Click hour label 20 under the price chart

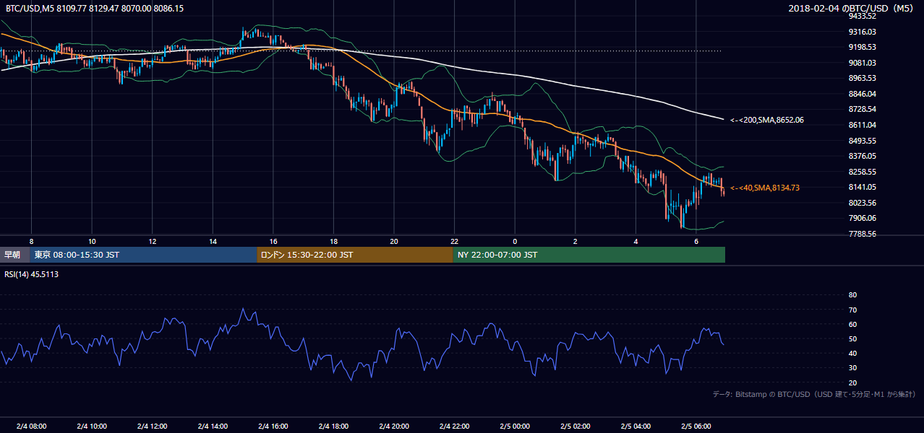pos(394,241)
